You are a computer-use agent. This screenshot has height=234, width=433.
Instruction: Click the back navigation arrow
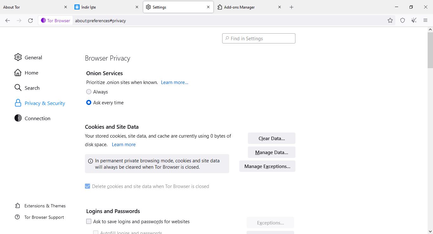[8, 21]
